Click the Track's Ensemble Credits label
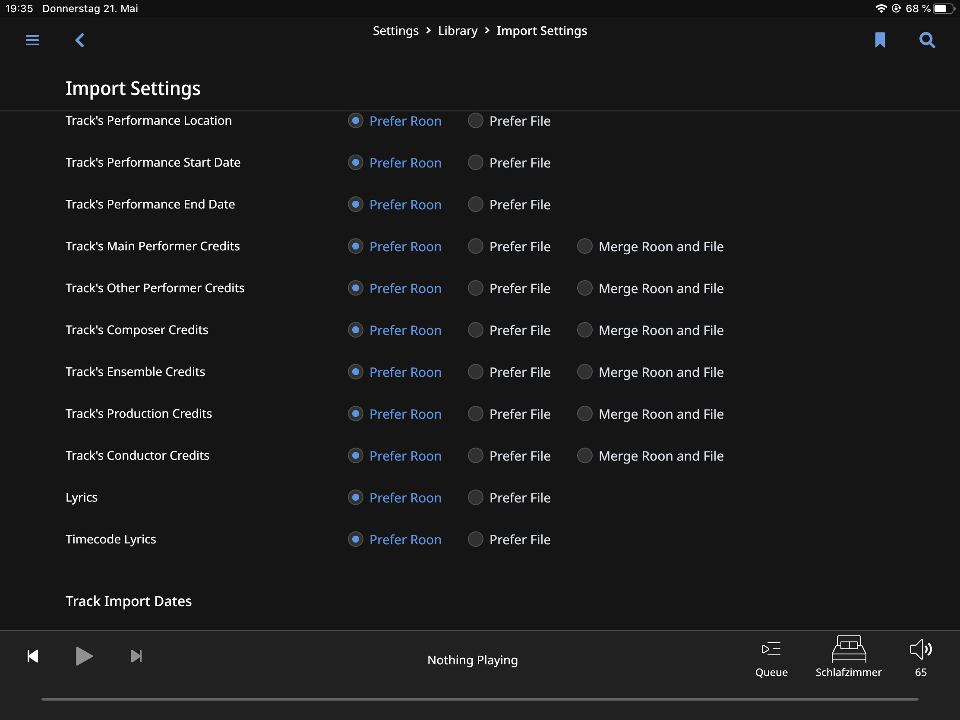This screenshot has height=720, width=960. tap(135, 372)
